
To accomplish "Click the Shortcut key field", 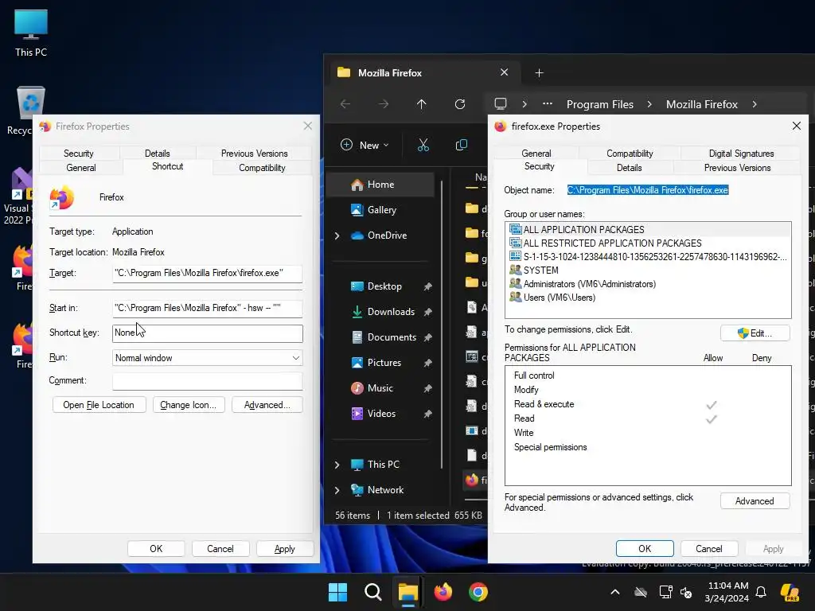I will 208,333.
